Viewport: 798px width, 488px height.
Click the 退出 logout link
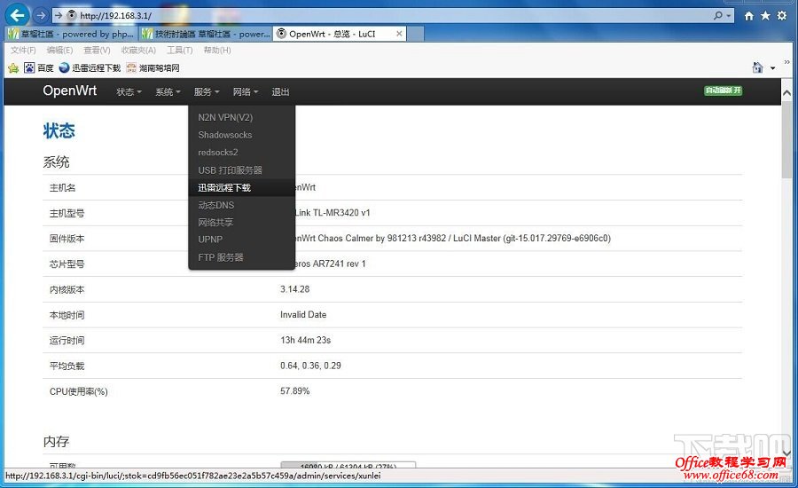pos(280,91)
